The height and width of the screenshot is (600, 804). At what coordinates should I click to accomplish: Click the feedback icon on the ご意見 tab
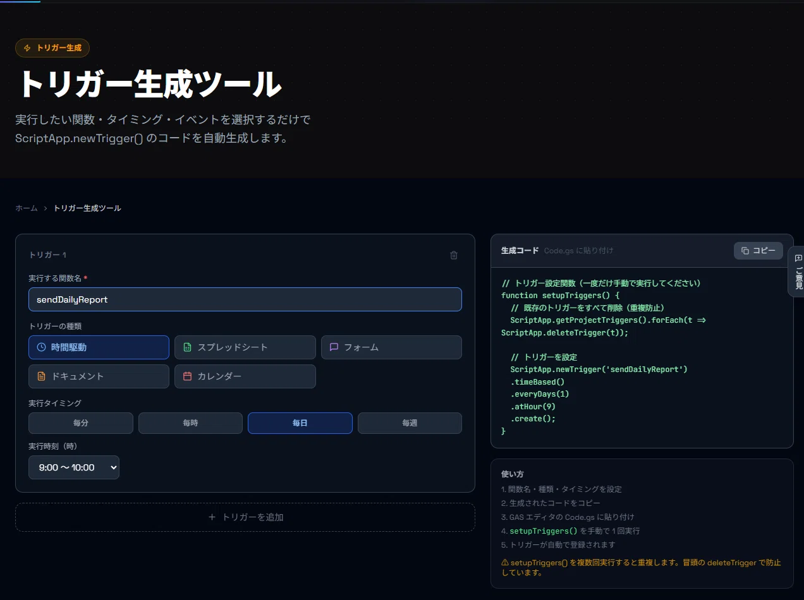pyautogui.click(x=798, y=258)
